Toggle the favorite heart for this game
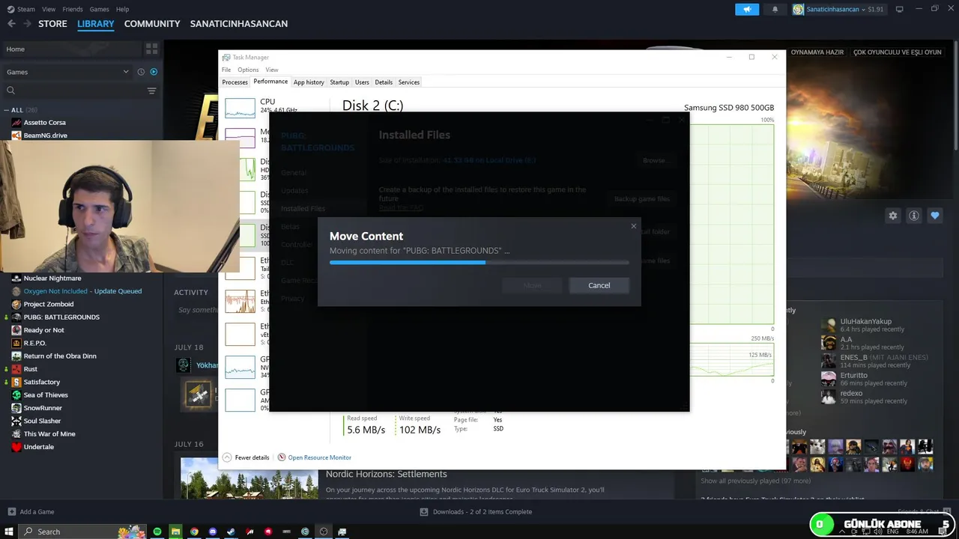959x539 pixels. (x=935, y=216)
